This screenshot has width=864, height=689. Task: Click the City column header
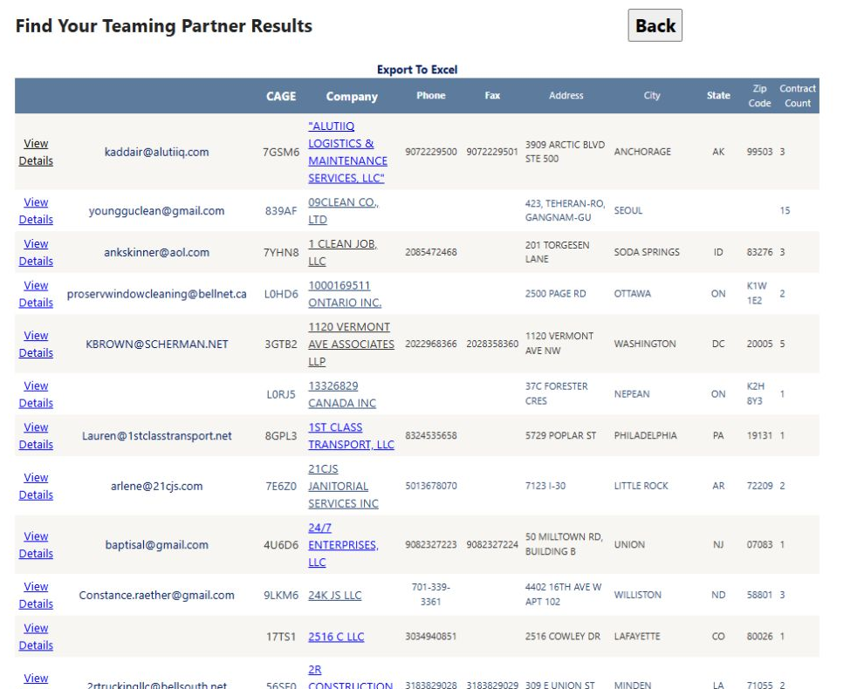pyautogui.click(x=652, y=95)
